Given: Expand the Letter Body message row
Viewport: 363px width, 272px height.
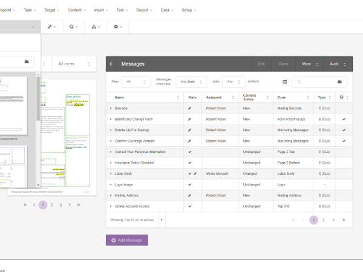Looking at the screenshot, I should (111, 173).
